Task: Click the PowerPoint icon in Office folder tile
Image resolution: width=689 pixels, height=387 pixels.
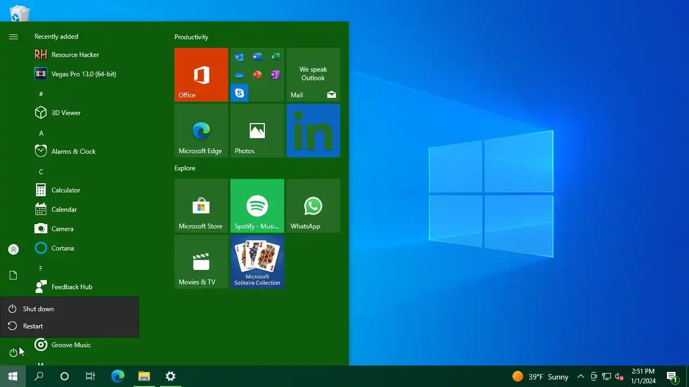Action: [x=257, y=75]
